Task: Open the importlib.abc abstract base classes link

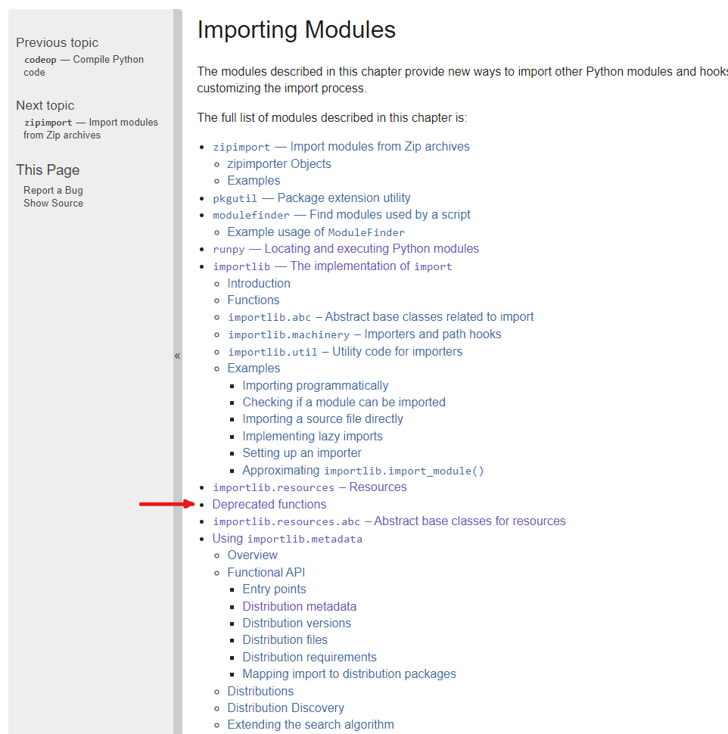Action: 381,317
